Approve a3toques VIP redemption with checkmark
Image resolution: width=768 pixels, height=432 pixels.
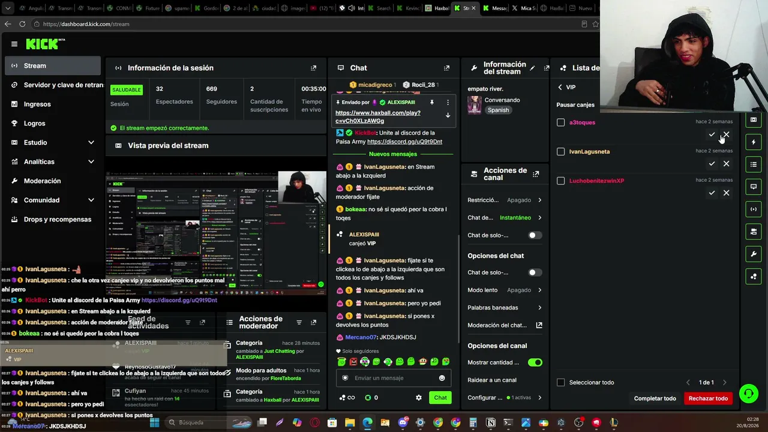tap(712, 134)
